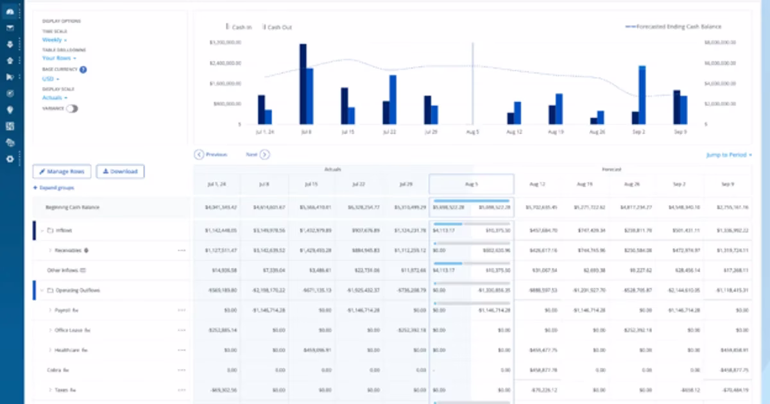Image resolution: width=770 pixels, height=404 pixels.
Task: Select the Aug 5 column header
Action: tap(472, 183)
